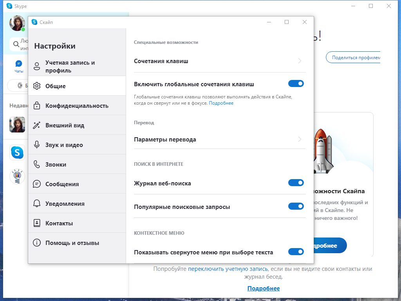Click the chat bubble icon beside Сообщения
The image size is (401, 301).
37,184
